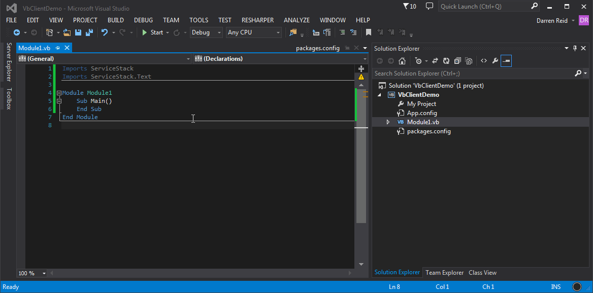This screenshot has height=293, width=593.
Task: Click the editor split-window handle above the scrollbar
Action: [x=361, y=69]
